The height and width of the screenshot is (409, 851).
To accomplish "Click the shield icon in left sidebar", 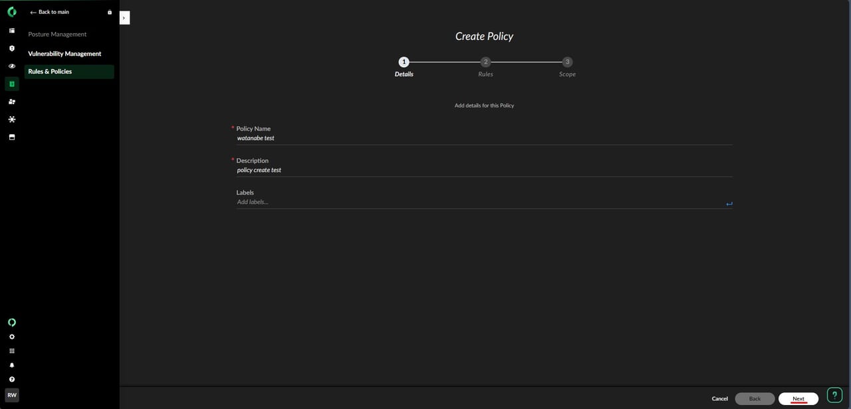I will pyautogui.click(x=12, y=48).
